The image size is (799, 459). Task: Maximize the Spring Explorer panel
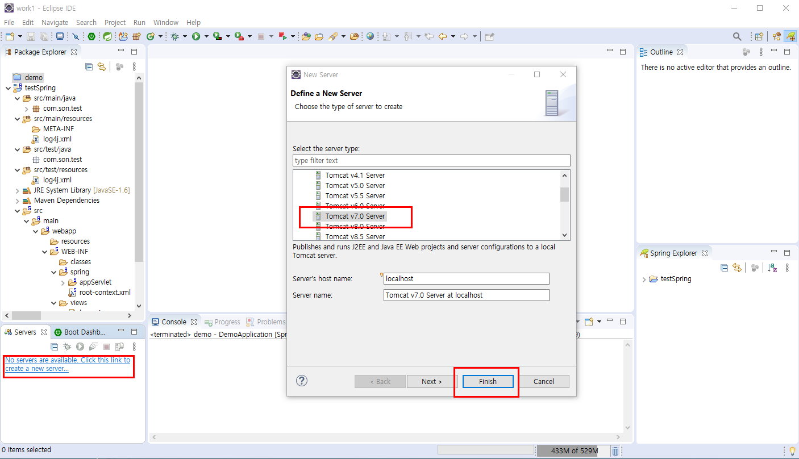pos(787,252)
